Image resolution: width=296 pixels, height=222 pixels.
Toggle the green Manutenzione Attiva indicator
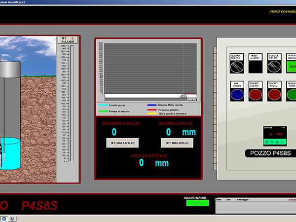point(197,203)
